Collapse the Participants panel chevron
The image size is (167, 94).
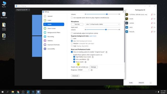click(x=126, y=10)
